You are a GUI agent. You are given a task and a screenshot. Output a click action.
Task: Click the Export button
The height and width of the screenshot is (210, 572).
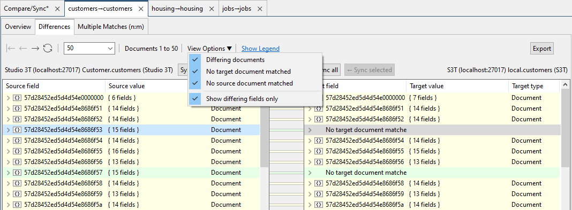[x=541, y=49]
